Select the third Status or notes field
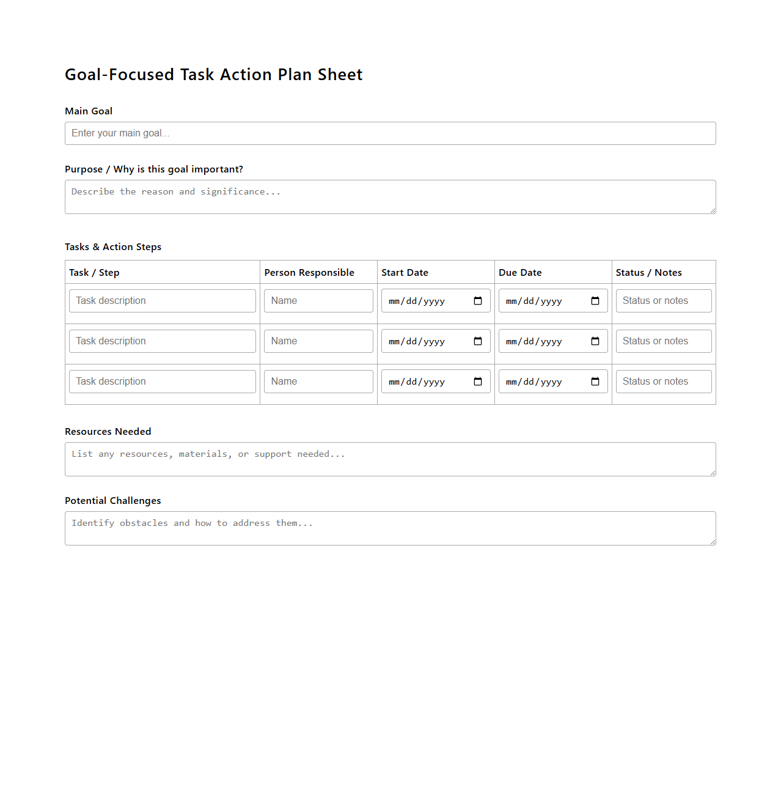The image size is (781, 795). pos(663,381)
